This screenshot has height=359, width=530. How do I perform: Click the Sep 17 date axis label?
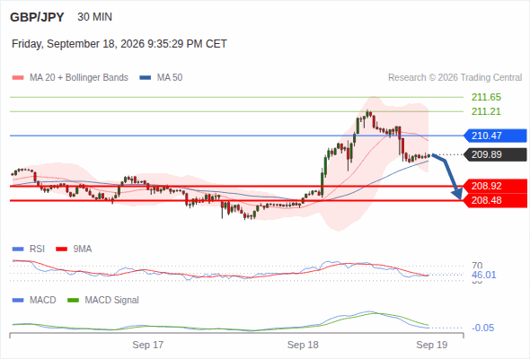147,345
